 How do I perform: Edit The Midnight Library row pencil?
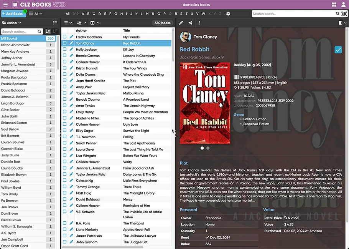tap(71, 193)
